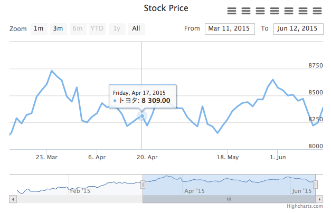
Task: Click the From date field
Action: pyautogui.click(x=230, y=28)
